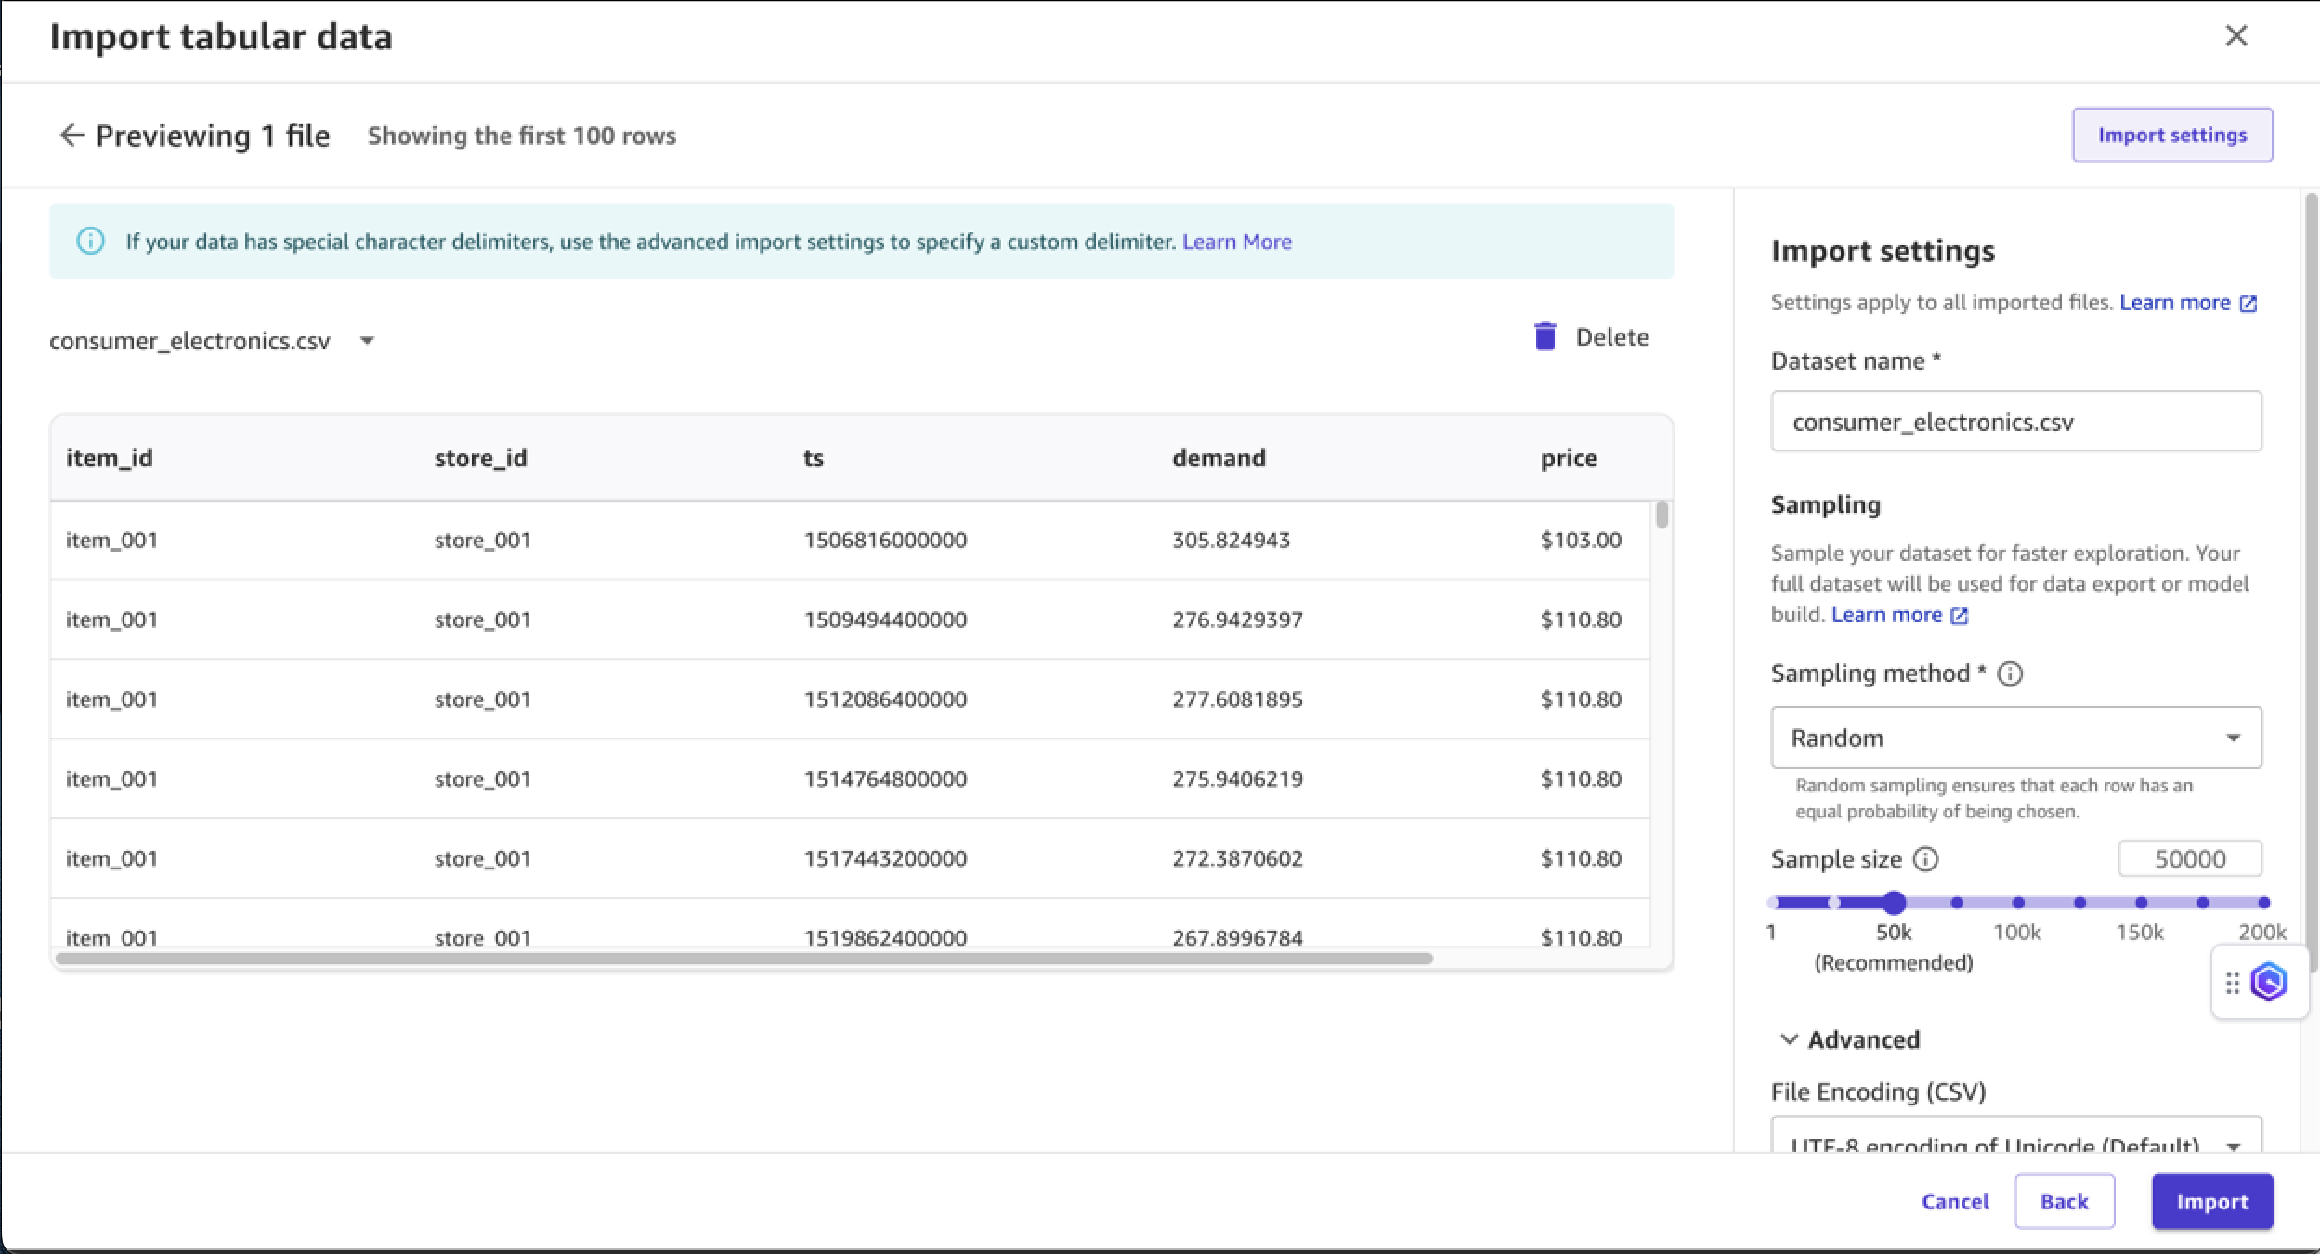Click the Sampling method info icon
Viewport: 2320px width, 1254px height.
coord(2011,674)
